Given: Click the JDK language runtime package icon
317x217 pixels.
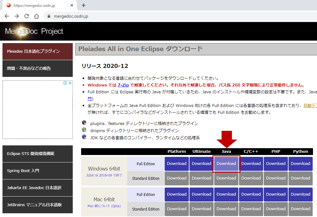Looking at the screenshot, I should pos(84,137).
